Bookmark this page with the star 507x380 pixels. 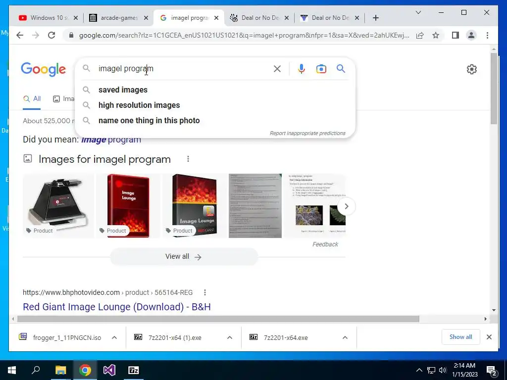tap(436, 35)
